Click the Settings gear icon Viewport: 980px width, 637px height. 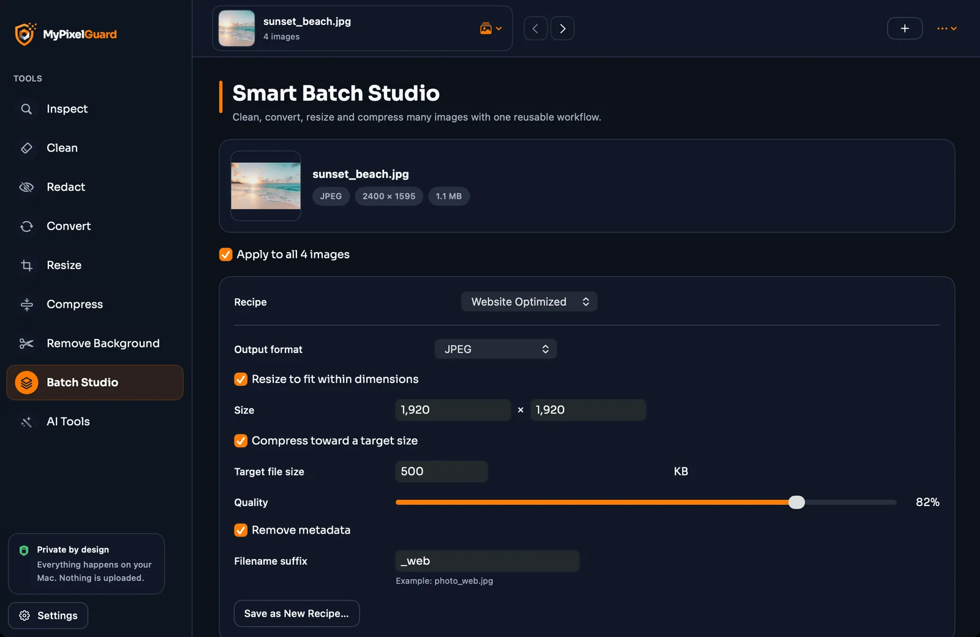pyautogui.click(x=24, y=616)
